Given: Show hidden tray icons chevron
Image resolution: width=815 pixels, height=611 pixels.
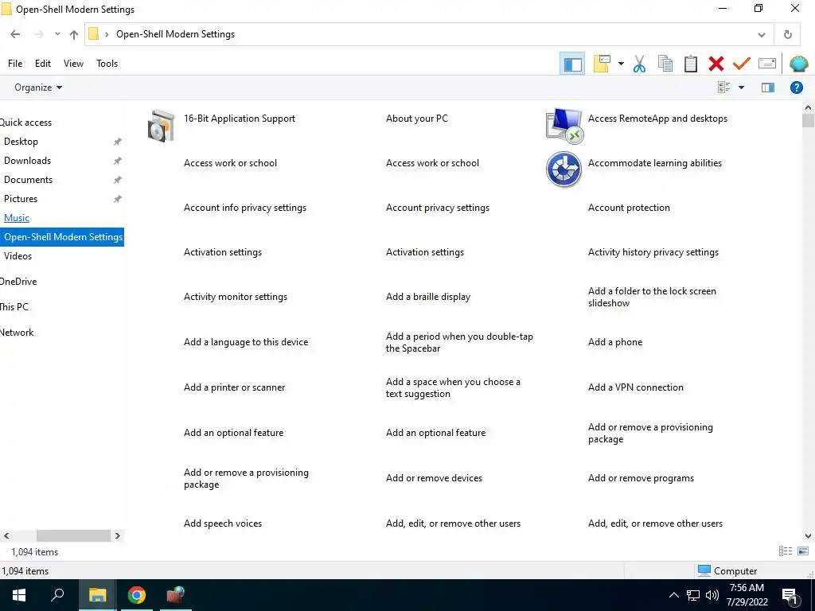Looking at the screenshot, I should click(673, 595).
